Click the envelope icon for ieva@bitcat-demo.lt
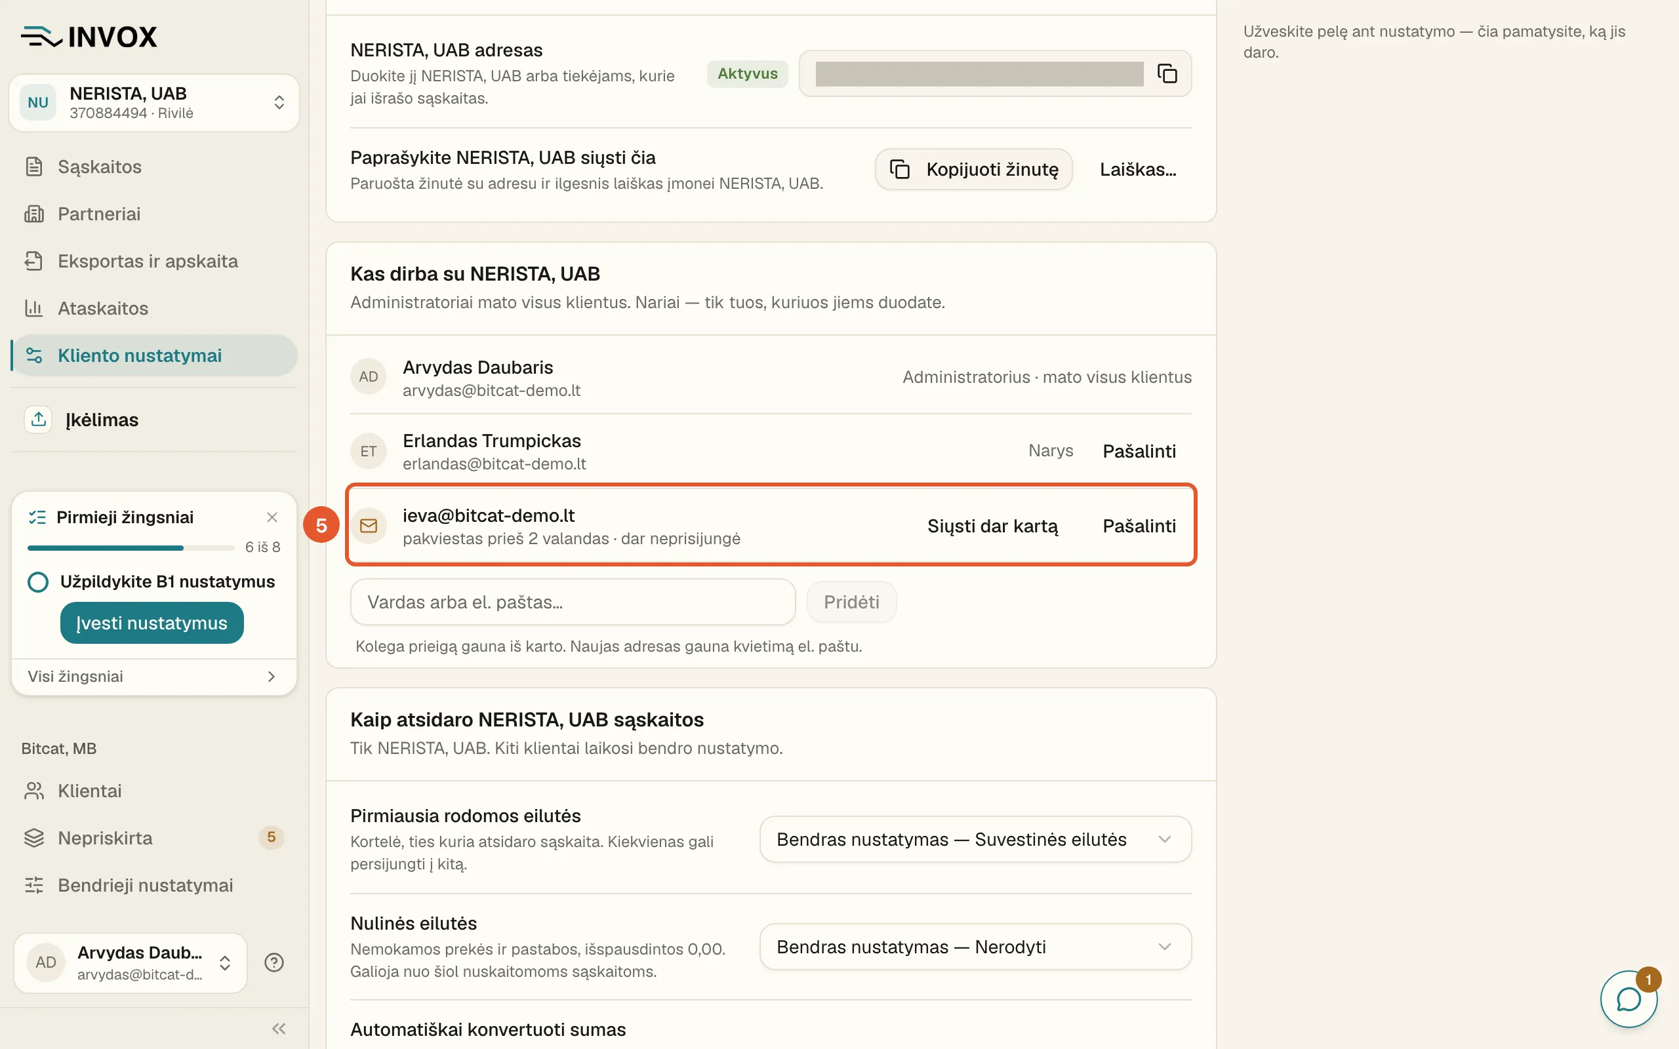 369,526
